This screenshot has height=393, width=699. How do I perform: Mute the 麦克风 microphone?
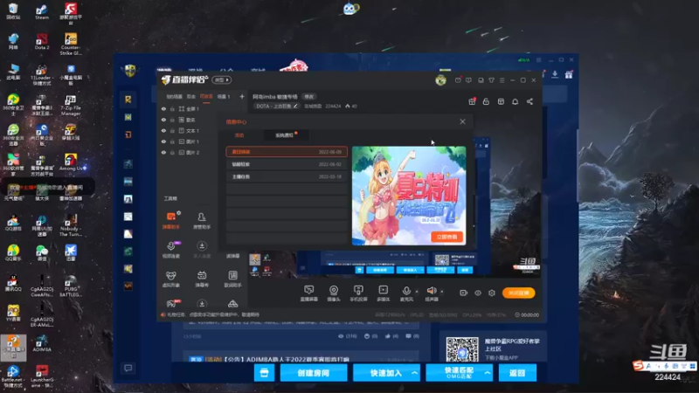pyautogui.click(x=406, y=293)
